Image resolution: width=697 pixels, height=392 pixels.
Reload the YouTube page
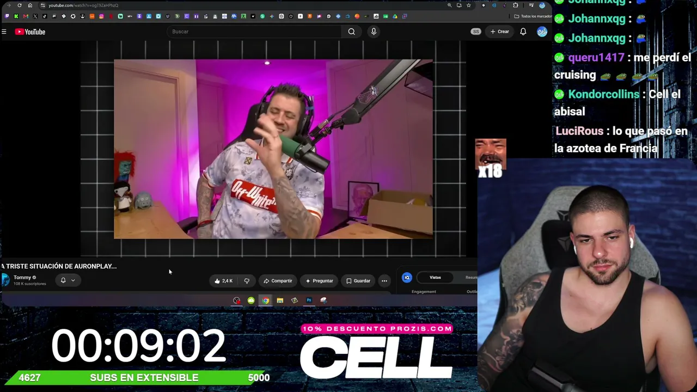pyautogui.click(x=20, y=5)
